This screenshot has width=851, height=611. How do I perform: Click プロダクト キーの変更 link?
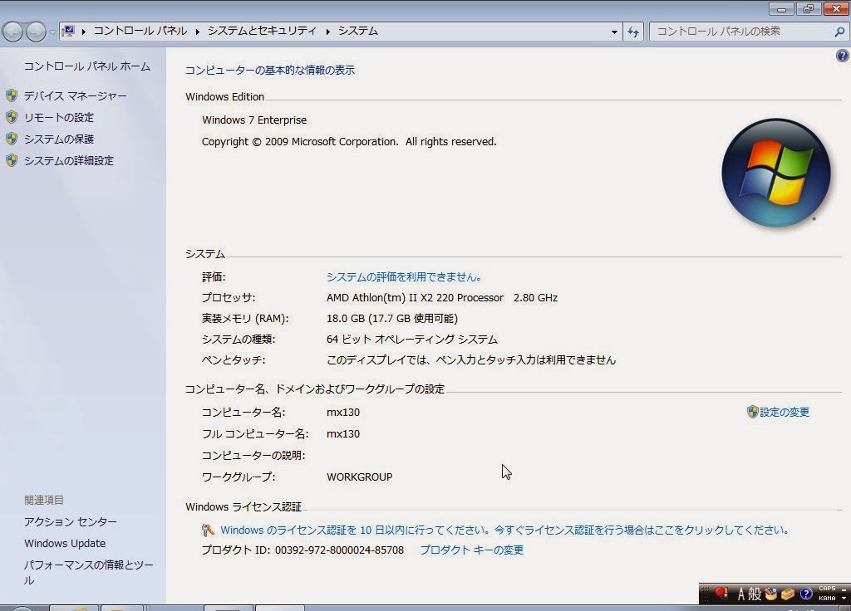(x=472, y=550)
